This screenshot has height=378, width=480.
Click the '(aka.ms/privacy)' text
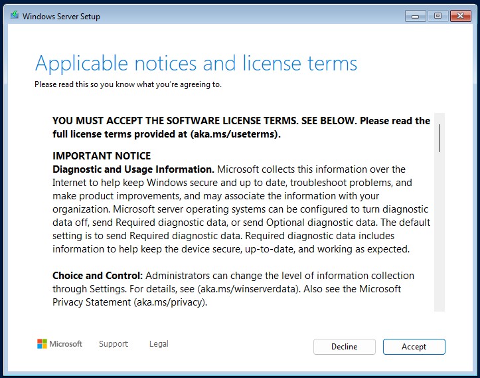click(x=170, y=302)
